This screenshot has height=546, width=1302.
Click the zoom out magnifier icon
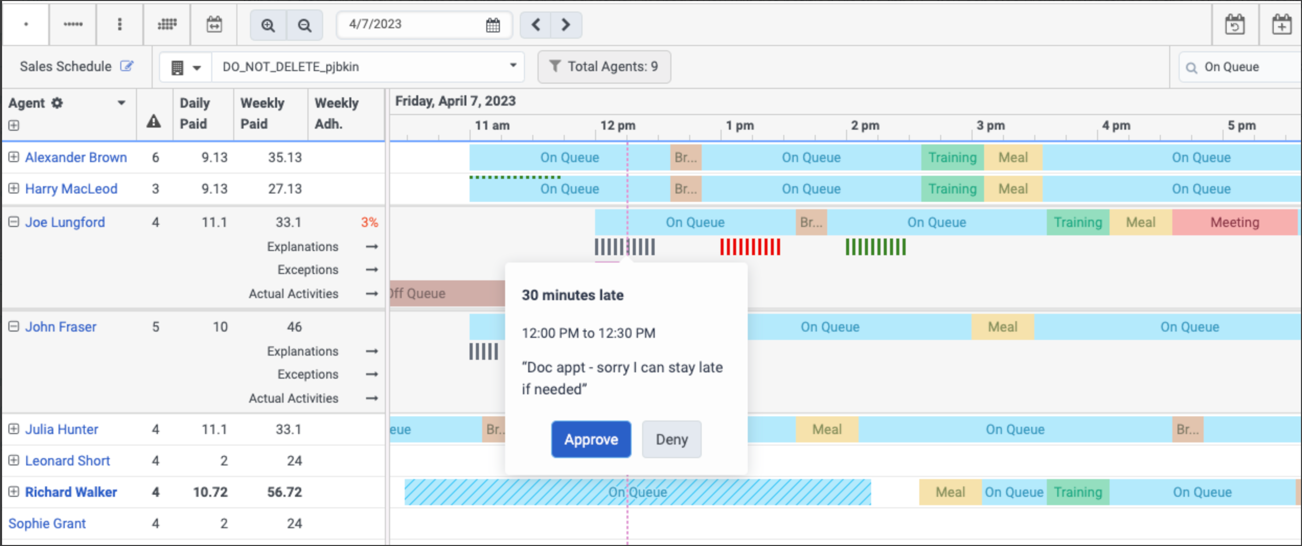[x=304, y=25]
